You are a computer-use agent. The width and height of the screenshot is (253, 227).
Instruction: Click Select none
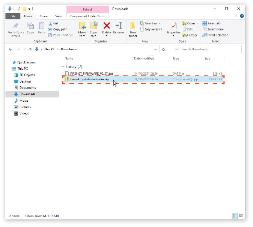click(213, 29)
